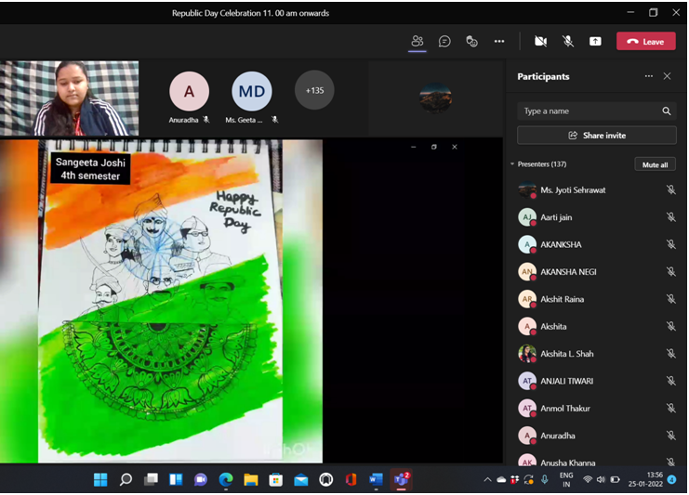Open Participants panel more options ellipsis

[648, 76]
